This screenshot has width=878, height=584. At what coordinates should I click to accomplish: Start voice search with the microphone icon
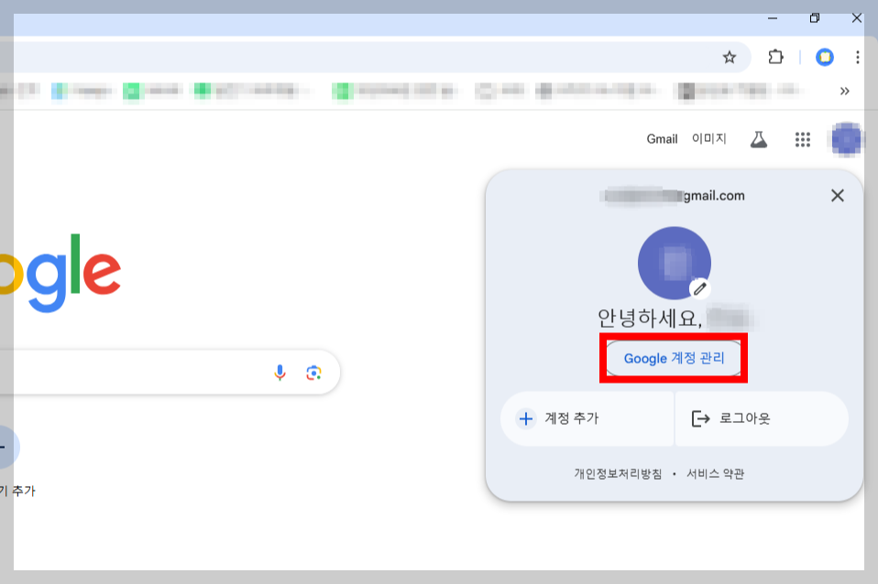(x=280, y=373)
